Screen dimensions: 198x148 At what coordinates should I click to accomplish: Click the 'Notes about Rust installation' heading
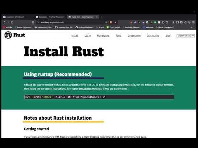[58, 118]
